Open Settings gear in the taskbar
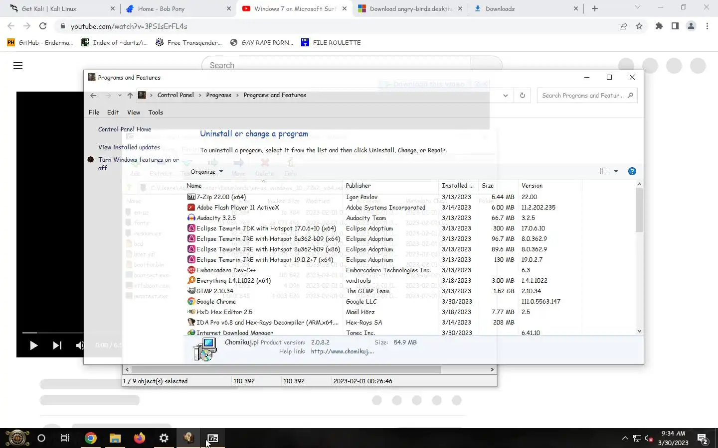This screenshot has height=448, width=718. 164,438
